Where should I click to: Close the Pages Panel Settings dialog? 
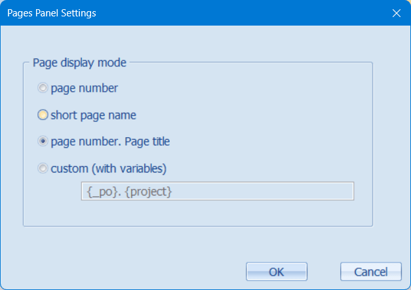[397, 13]
